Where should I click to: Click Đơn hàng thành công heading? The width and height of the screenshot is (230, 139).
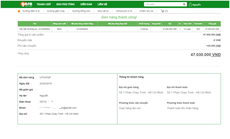click(x=119, y=17)
